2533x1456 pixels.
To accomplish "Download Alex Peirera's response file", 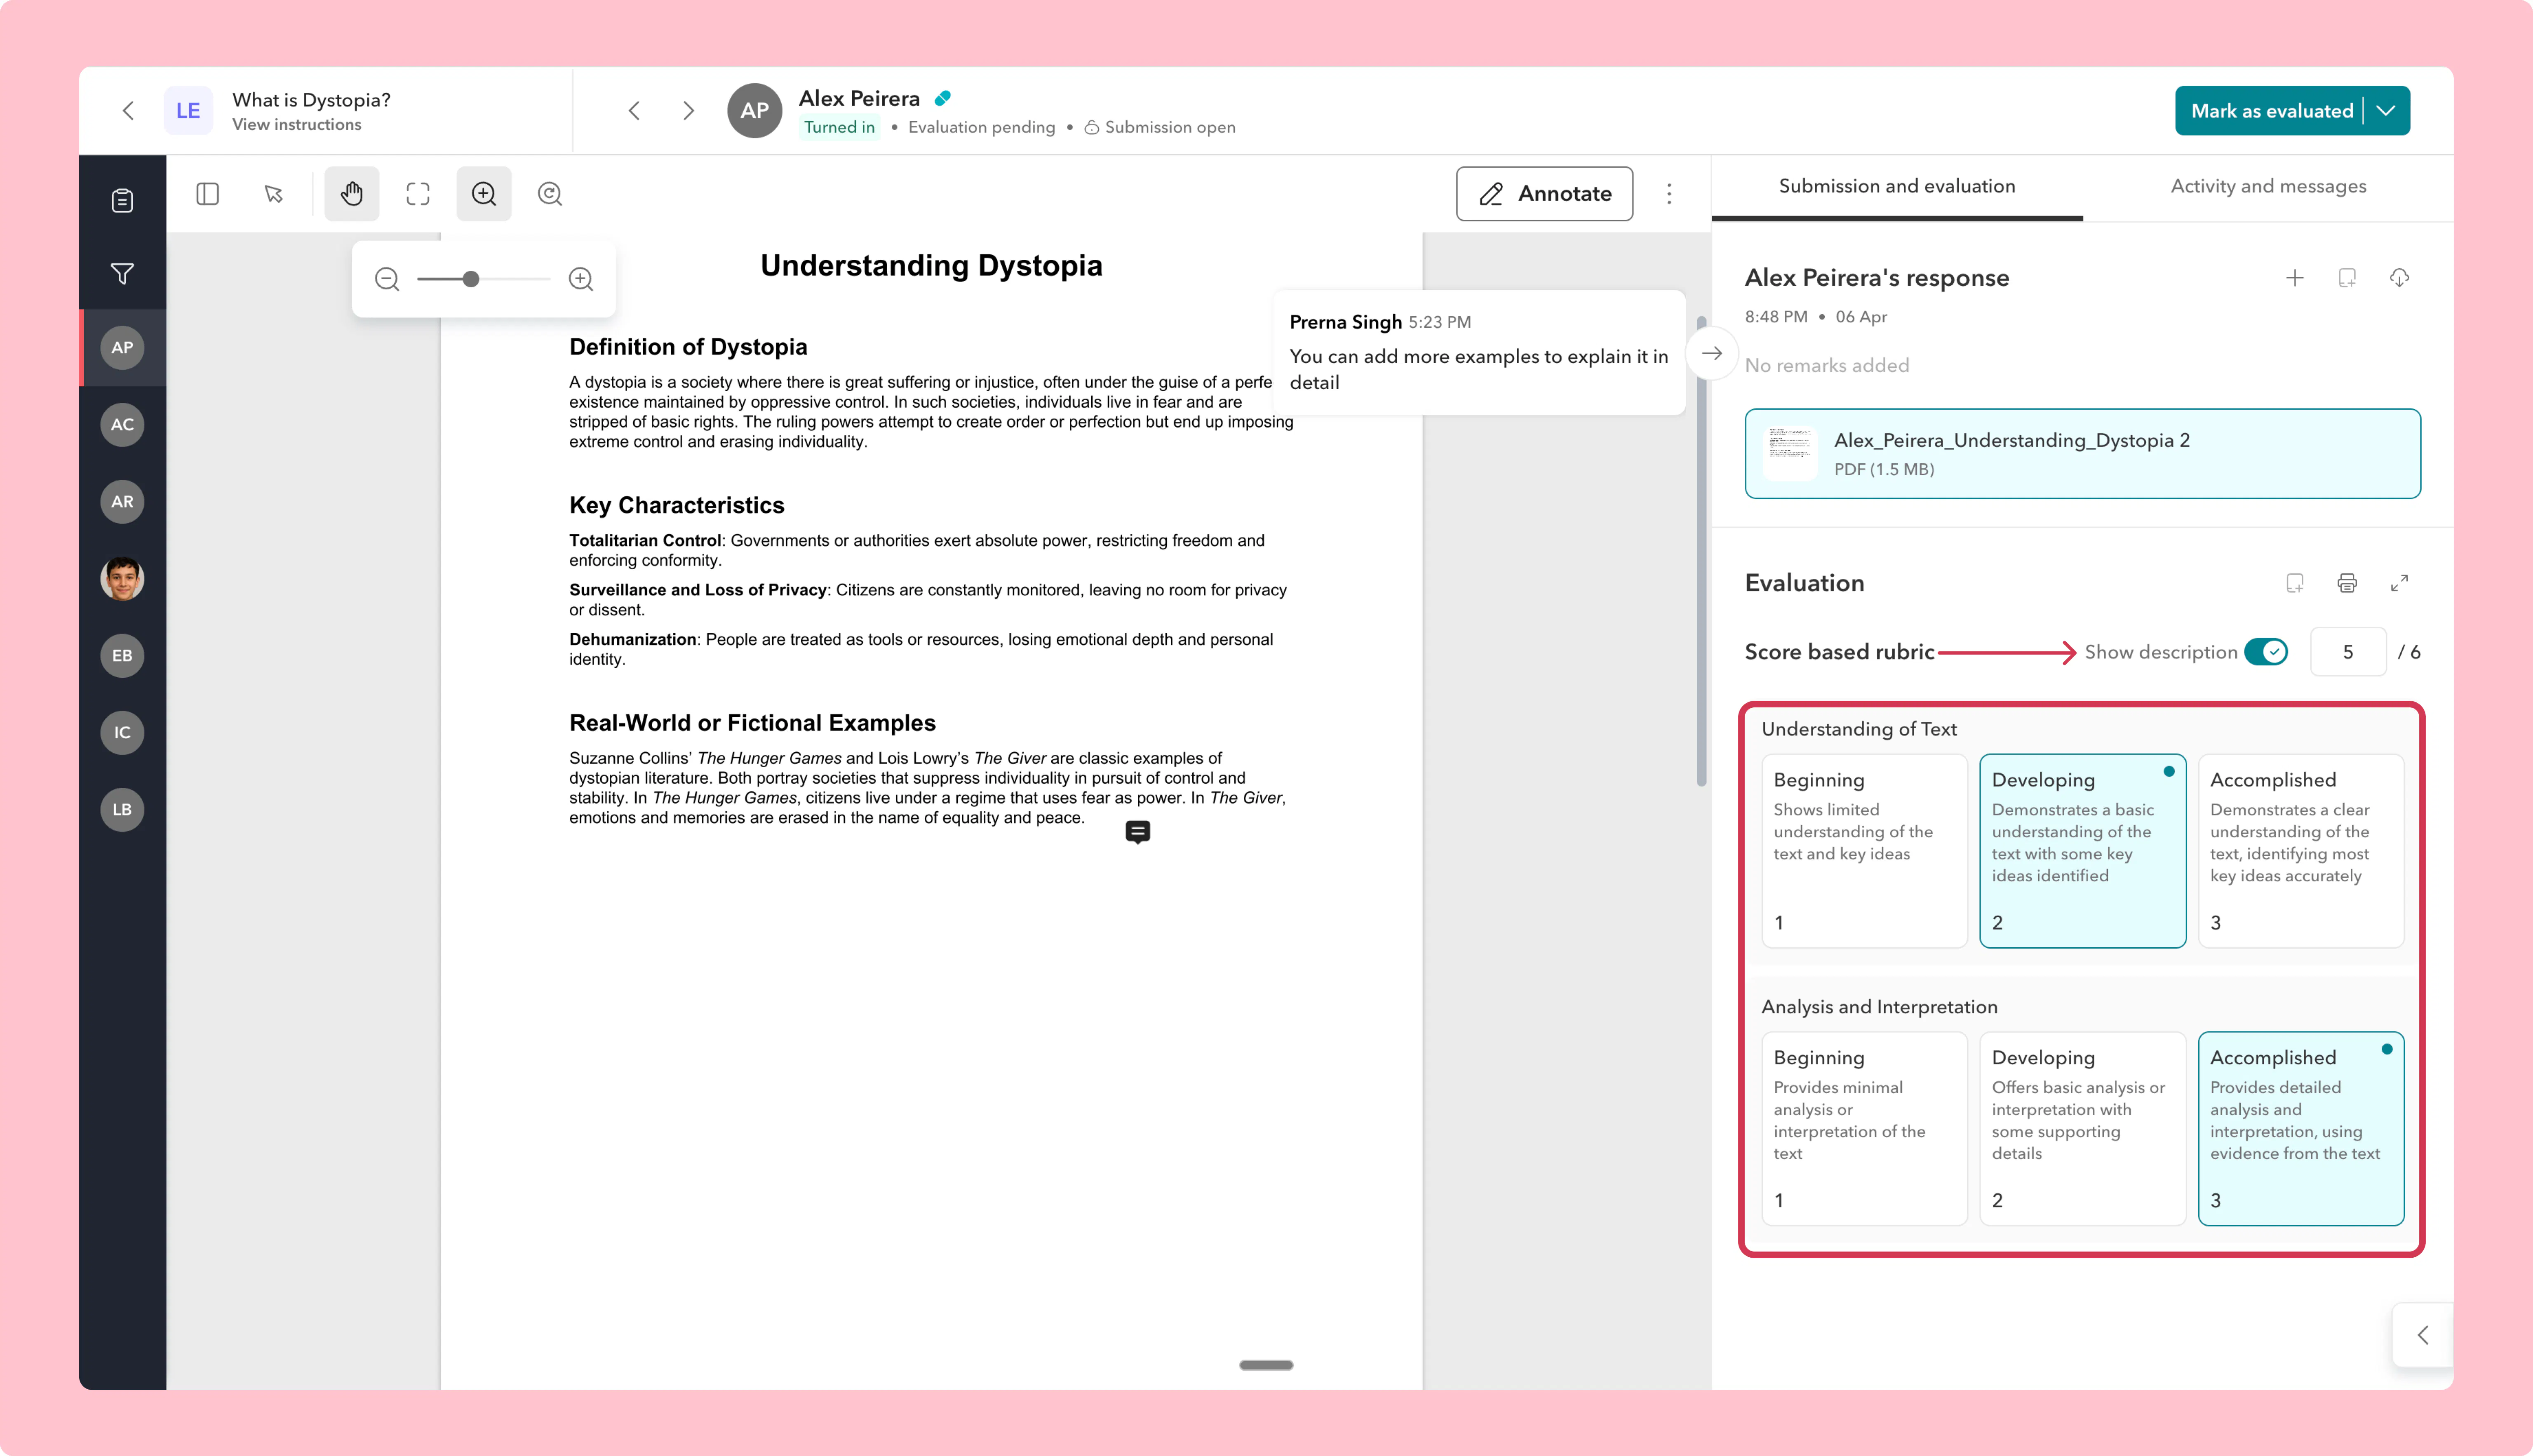I will coord(2399,278).
